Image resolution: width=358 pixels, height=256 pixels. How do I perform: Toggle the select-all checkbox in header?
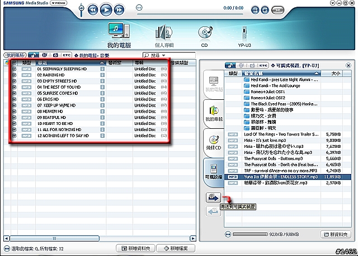(15, 63)
